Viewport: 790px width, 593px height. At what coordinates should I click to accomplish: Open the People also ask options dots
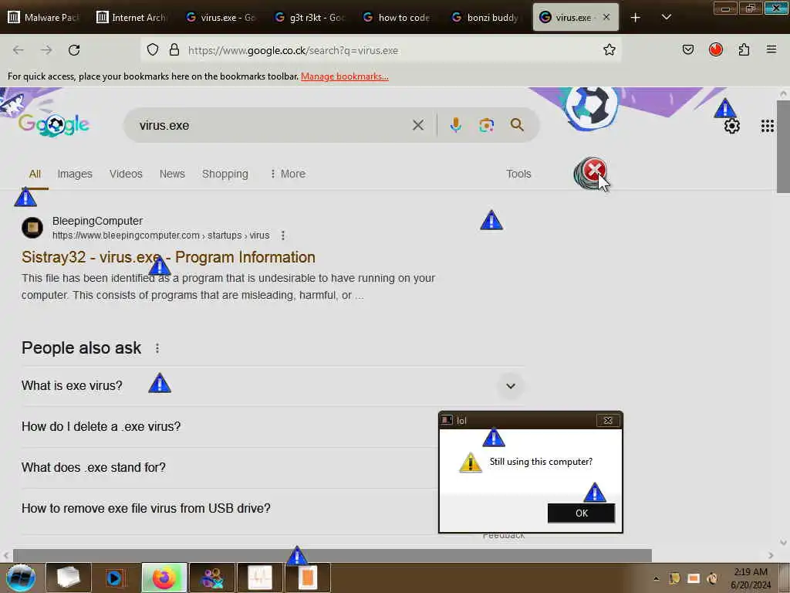pyautogui.click(x=157, y=348)
